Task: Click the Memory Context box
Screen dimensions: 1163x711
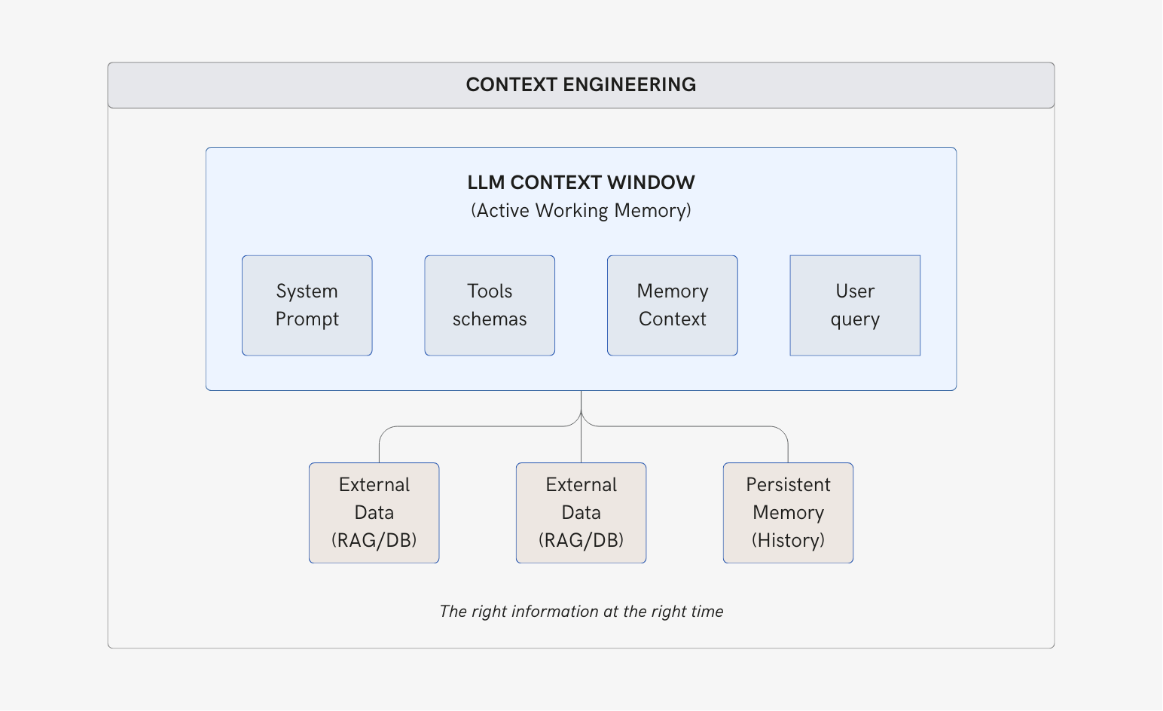Action: [x=672, y=305]
